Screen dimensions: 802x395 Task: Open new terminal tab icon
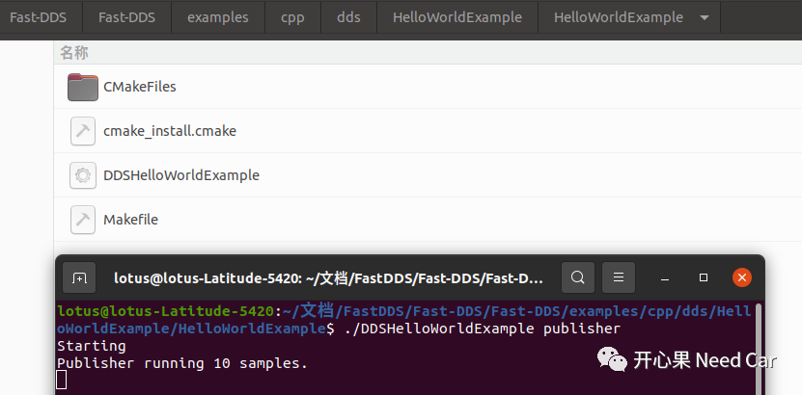pyautogui.click(x=80, y=278)
